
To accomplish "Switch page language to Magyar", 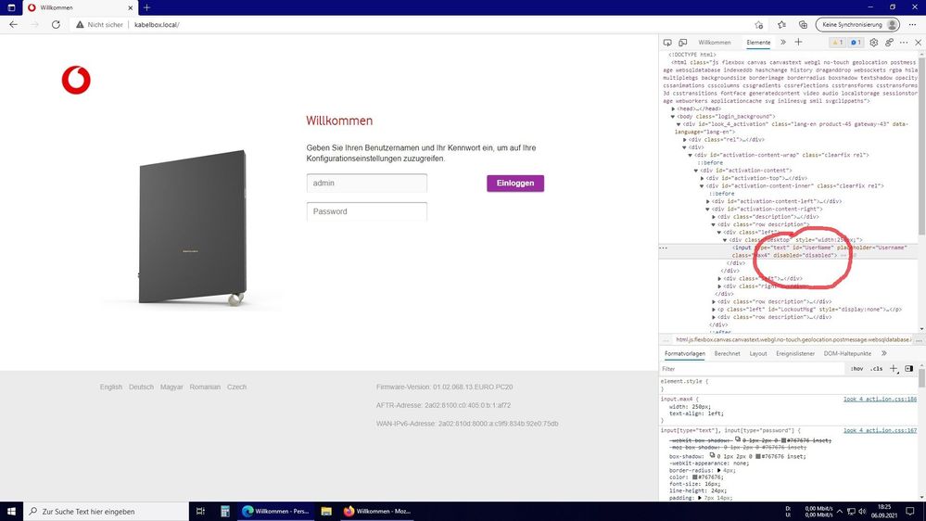I will [171, 387].
